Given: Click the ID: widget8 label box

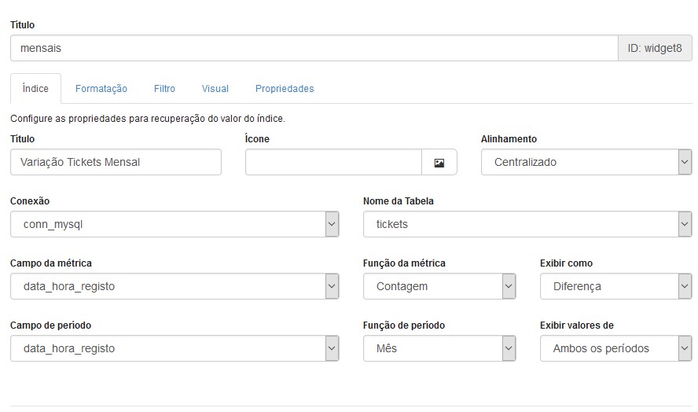Looking at the screenshot, I should (x=654, y=48).
